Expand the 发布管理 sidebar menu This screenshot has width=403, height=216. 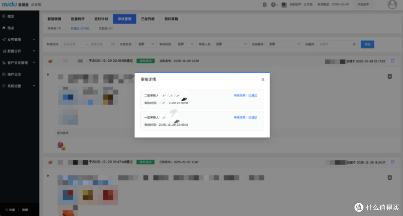(x=19, y=39)
